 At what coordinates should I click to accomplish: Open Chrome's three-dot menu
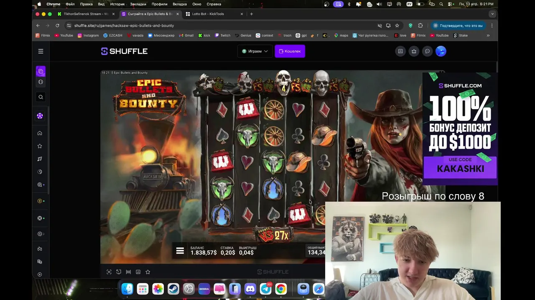[492, 25]
